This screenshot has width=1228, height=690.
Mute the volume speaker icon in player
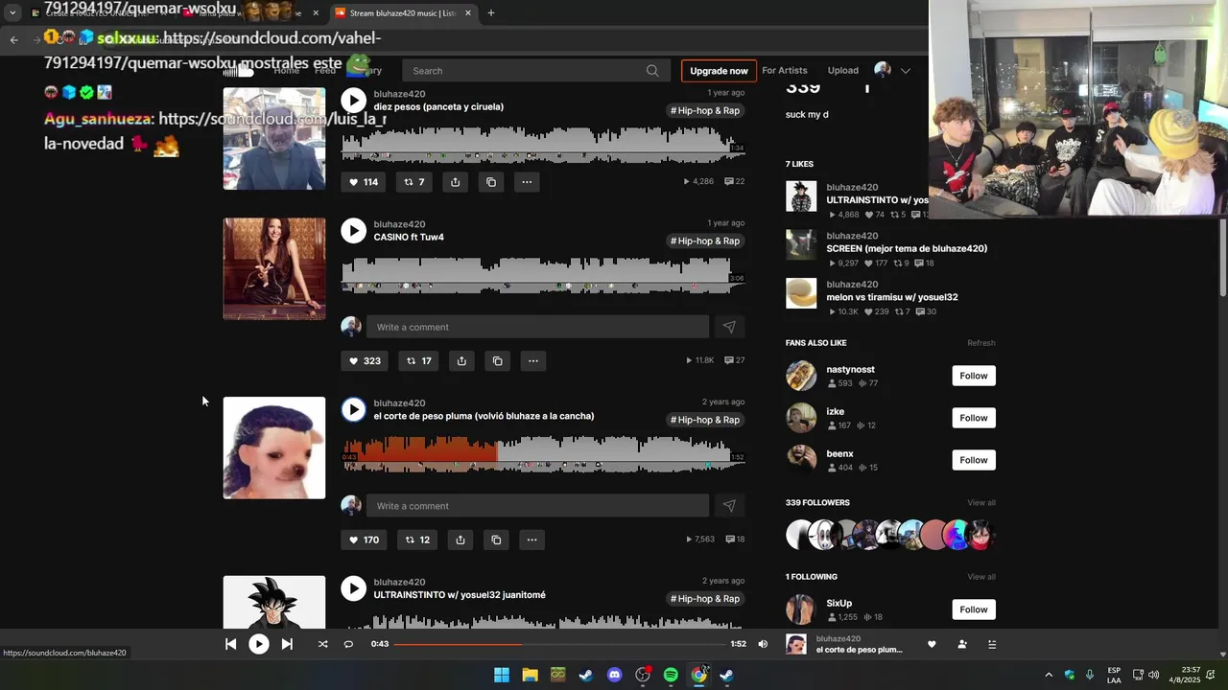763,644
